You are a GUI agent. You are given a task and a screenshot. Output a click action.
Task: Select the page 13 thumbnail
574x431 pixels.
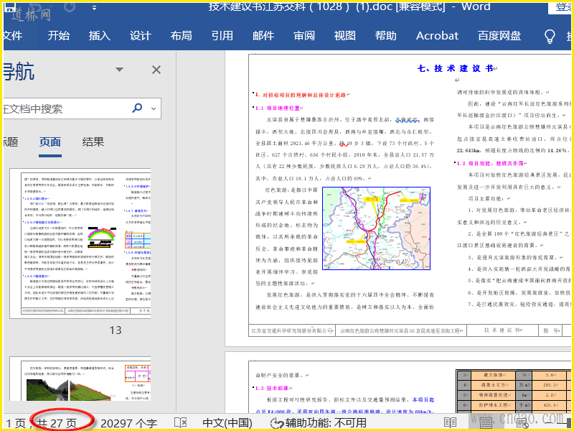[80, 244]
